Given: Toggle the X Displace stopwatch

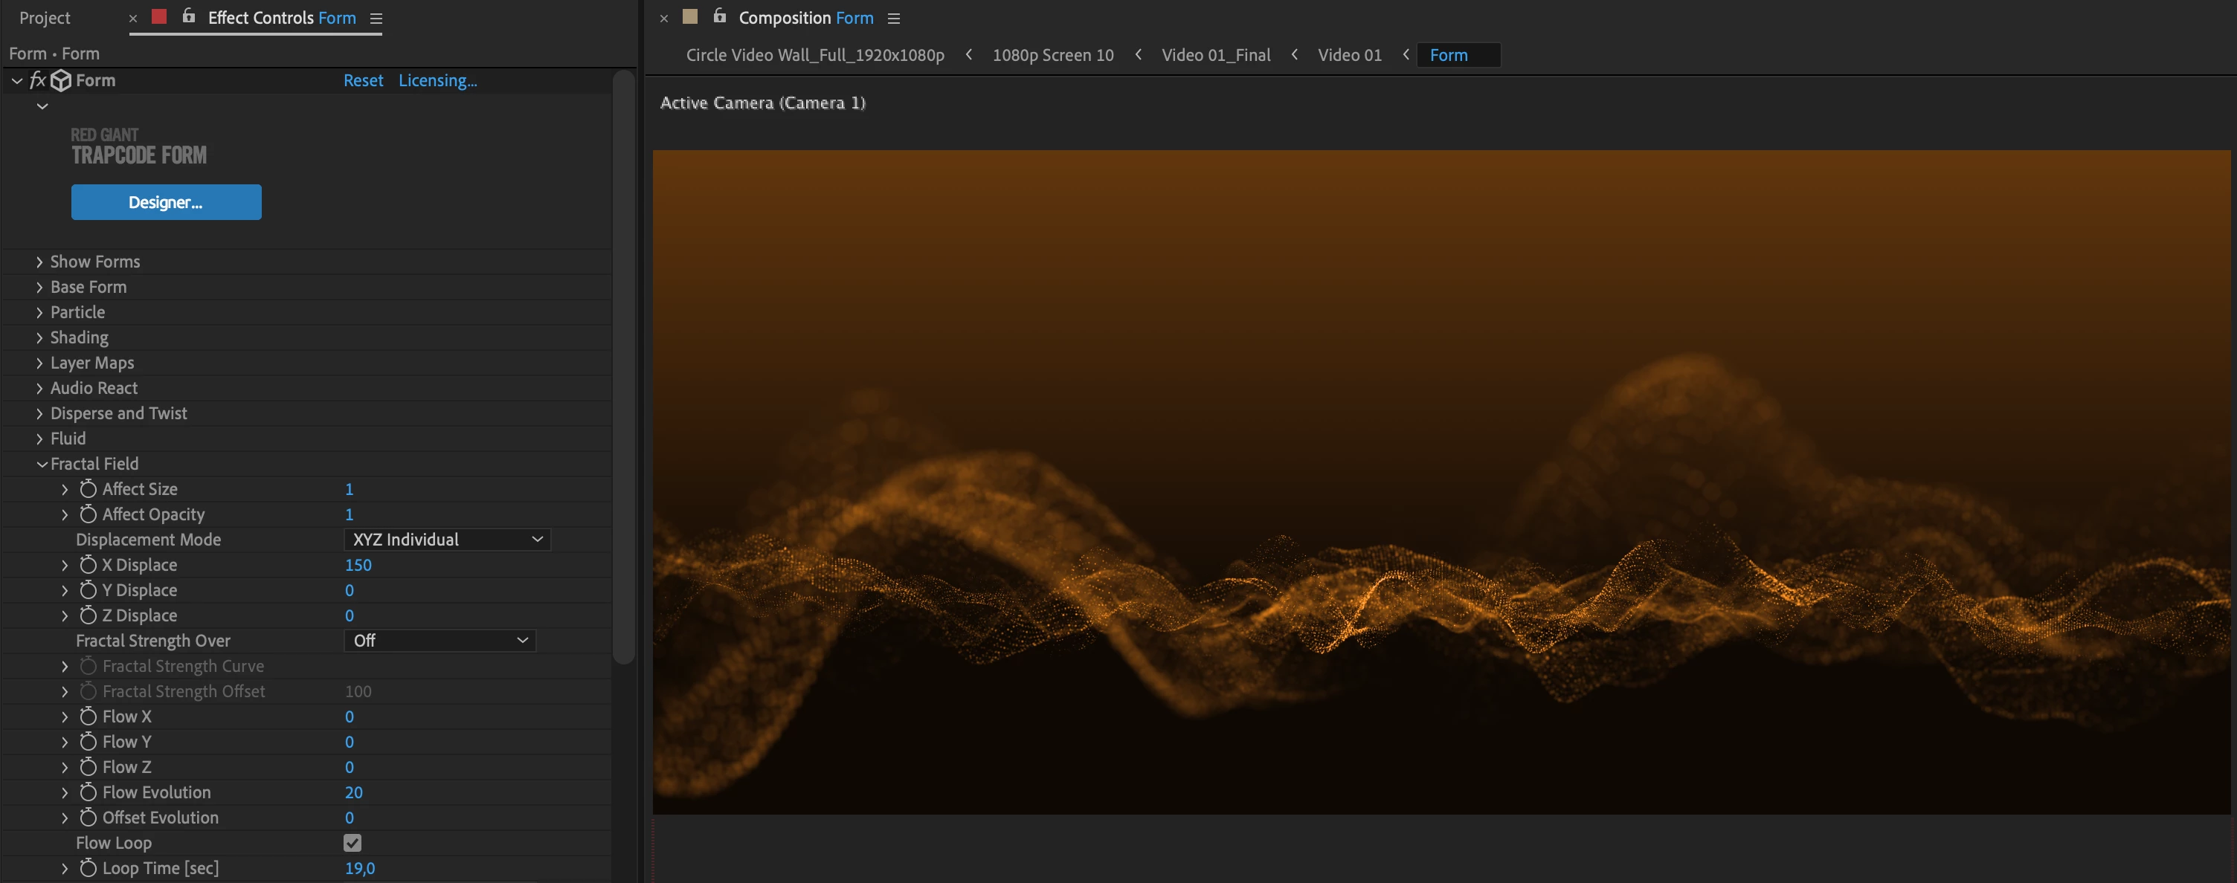Looking at the screenshot, I should pyautogui.click(x=88, y=565).
